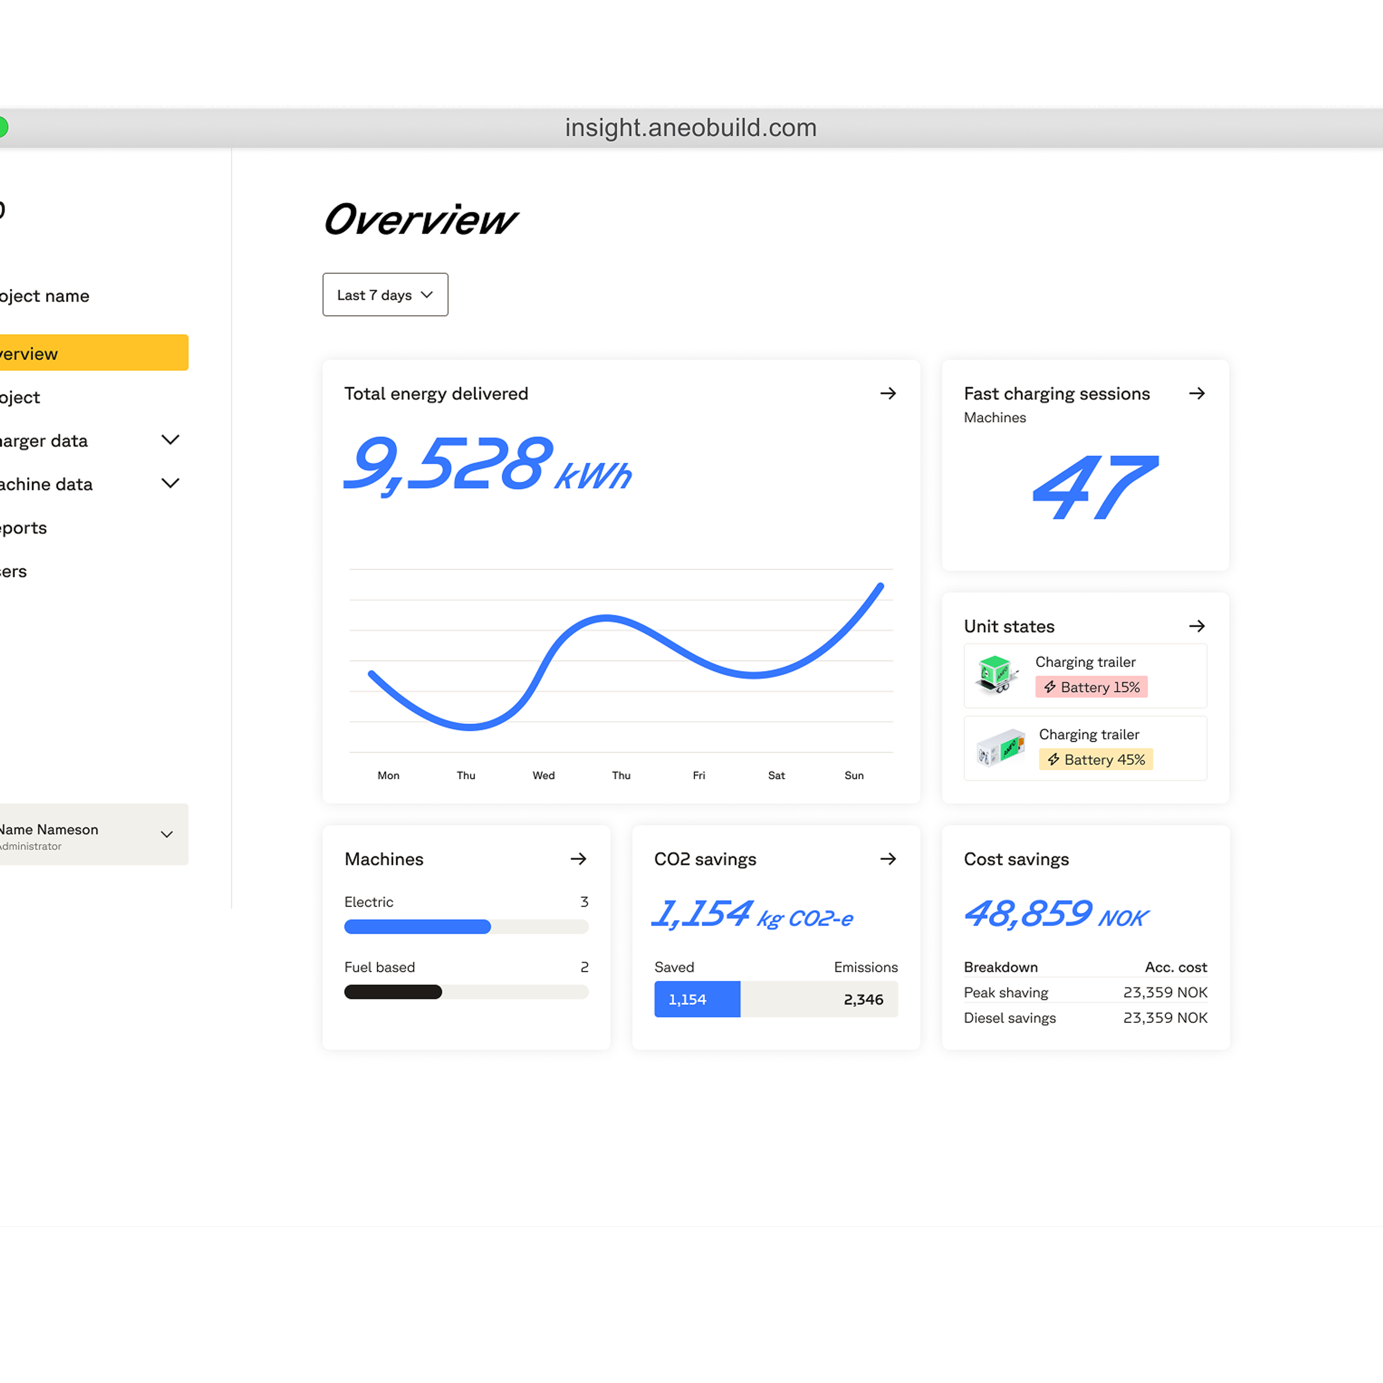Open the Machine data sidebar item
1383x1383 pixels.
[46, 485]
